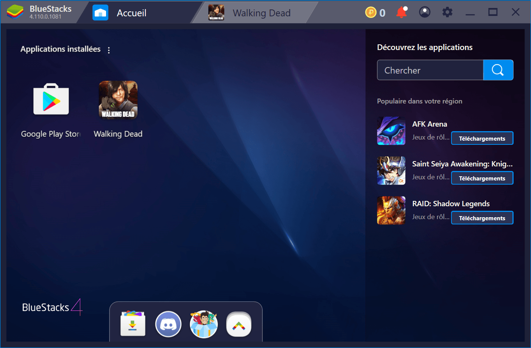Maximize the BlueStacks window
Viewport: 531px width, 348px height.
click(493, 12)
